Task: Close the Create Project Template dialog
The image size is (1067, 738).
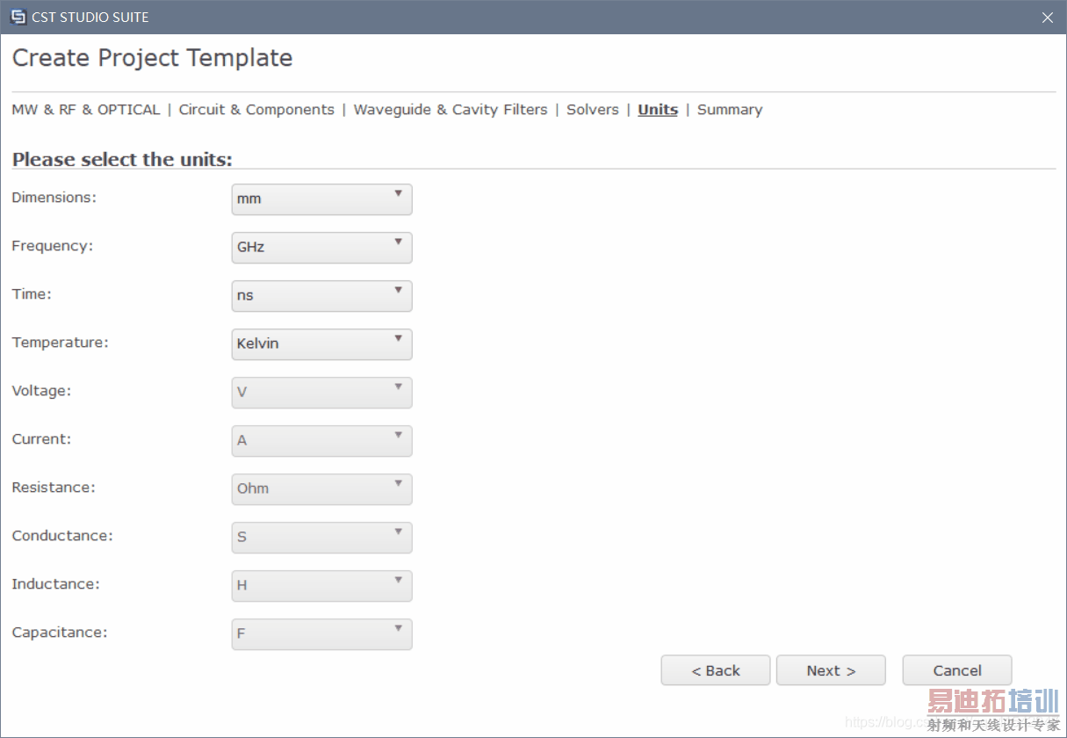Action: [x=1047, y=18]
